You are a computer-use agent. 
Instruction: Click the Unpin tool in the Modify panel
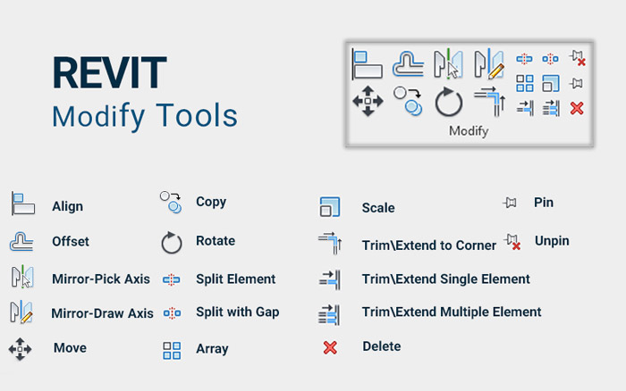[x=578, y=58]
